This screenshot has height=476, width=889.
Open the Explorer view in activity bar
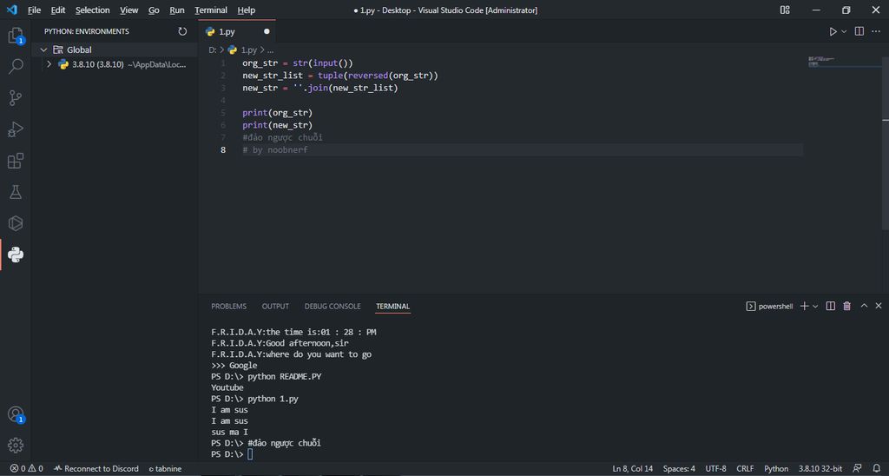pyautogui.click(x=16, y=36)
